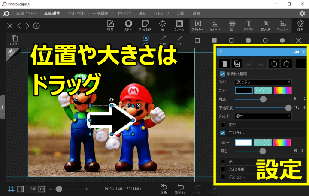Pick the fill pattern swatch

263,90
